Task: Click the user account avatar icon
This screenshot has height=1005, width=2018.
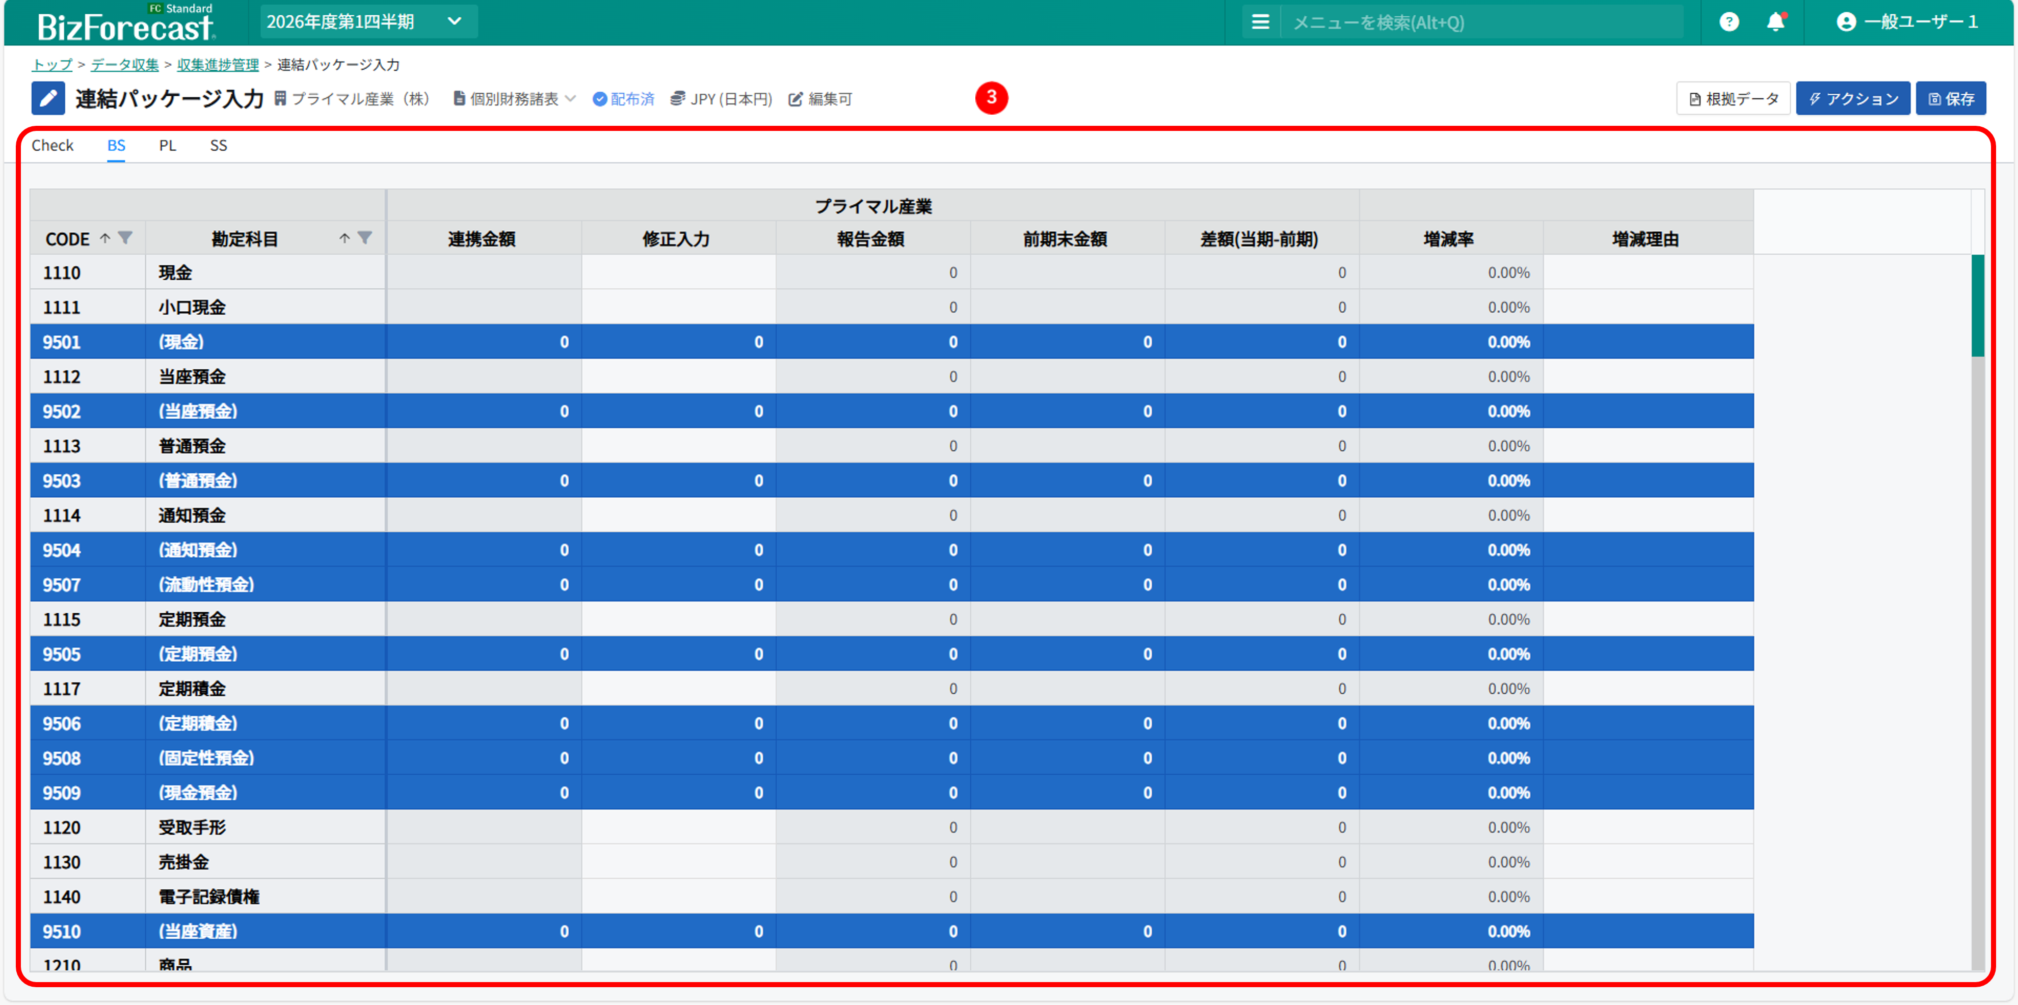Action: [x=1846, y=22]
